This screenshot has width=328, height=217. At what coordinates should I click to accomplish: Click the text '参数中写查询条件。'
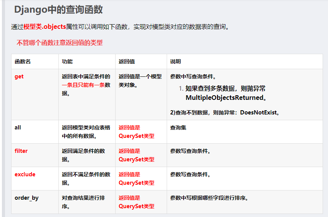tap(193, 76)
